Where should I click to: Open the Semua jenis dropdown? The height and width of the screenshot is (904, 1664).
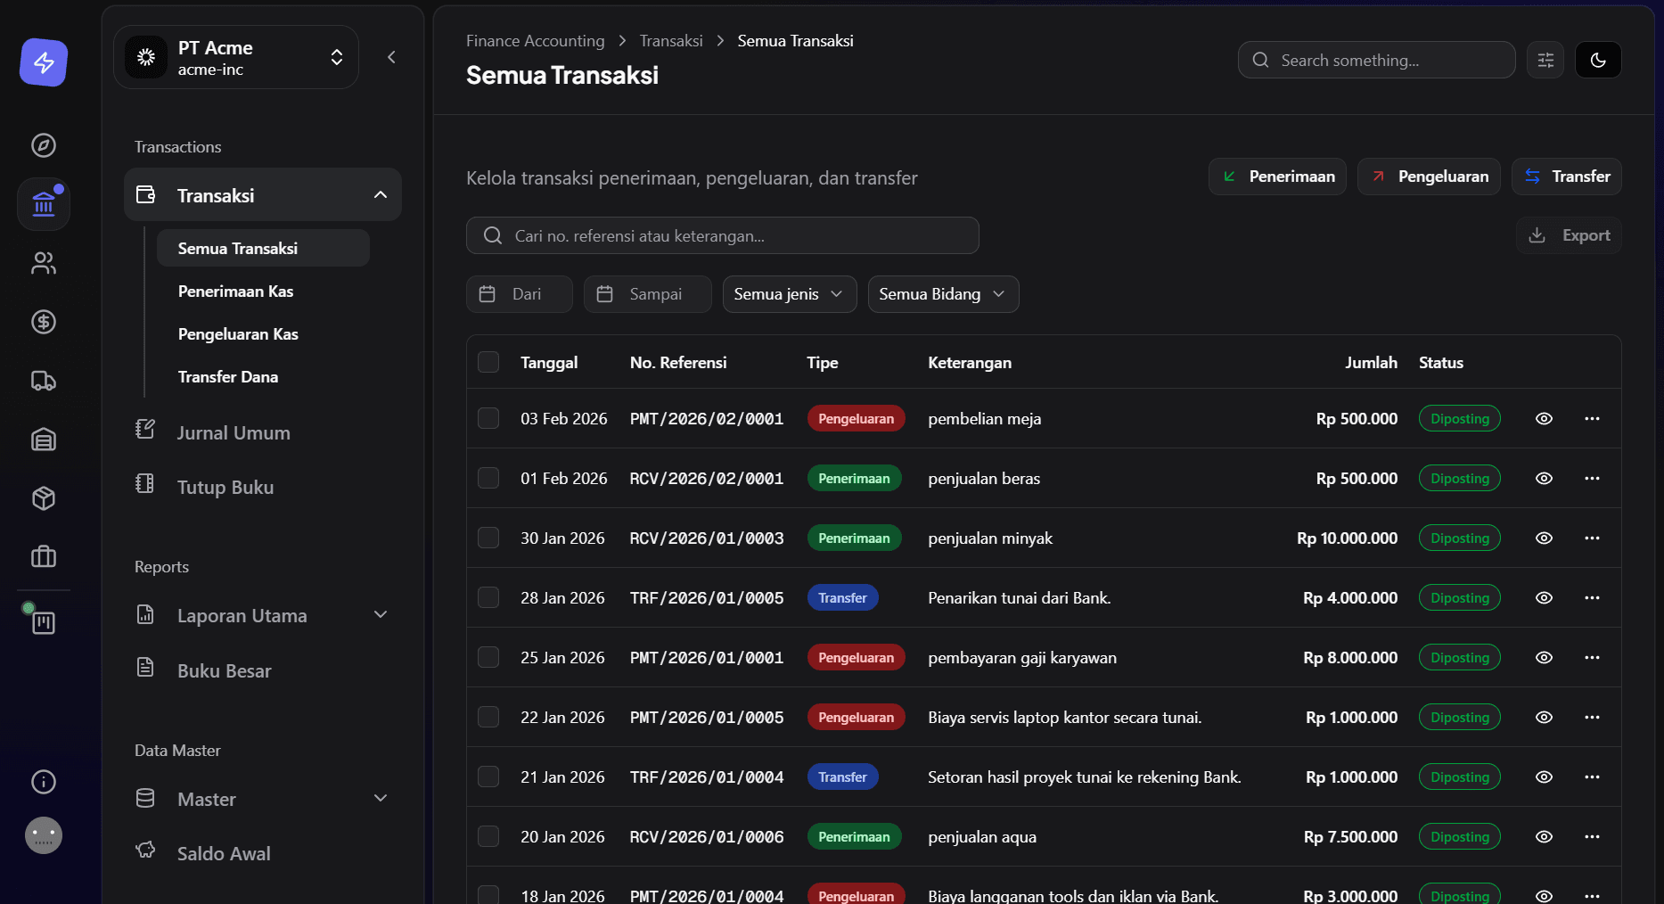[x=789, y=294]
